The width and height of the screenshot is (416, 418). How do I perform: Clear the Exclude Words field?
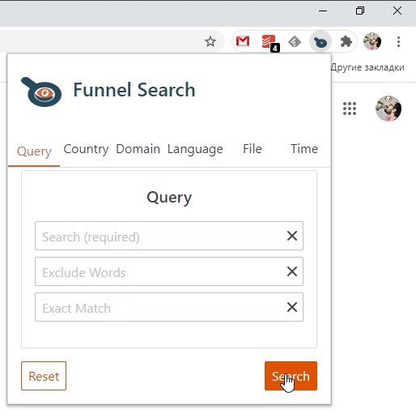tap(292, 271)
